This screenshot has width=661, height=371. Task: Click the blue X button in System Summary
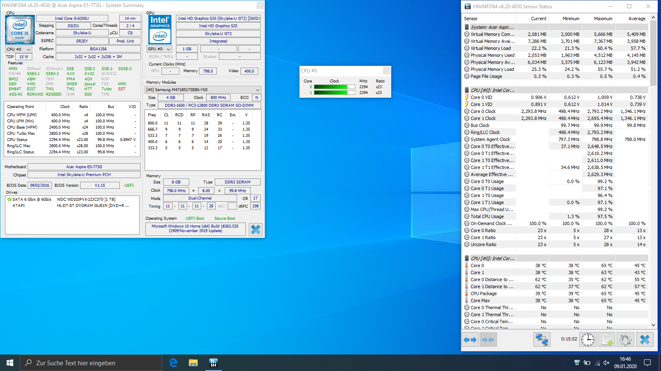pyautogui.click(x=256, y=230)
